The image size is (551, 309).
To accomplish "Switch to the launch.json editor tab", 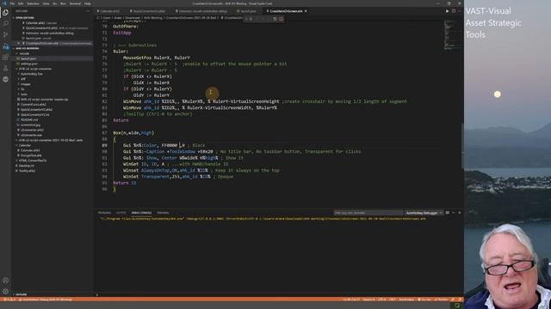I will (x=248, y=11).
